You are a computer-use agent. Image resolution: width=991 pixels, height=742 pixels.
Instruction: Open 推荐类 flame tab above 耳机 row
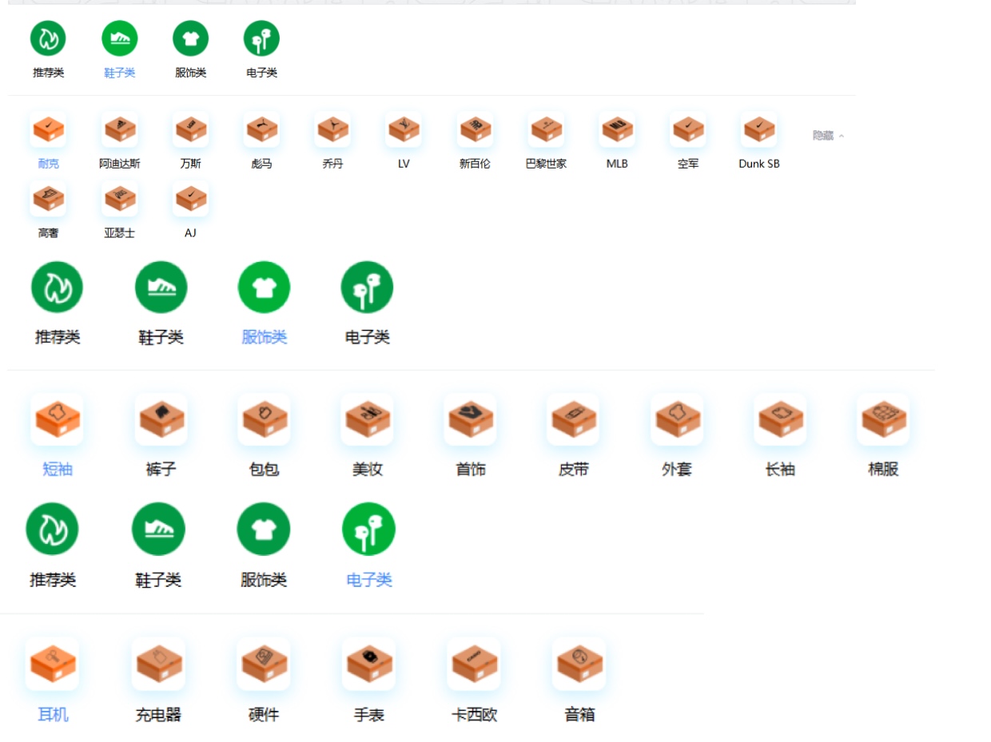point(52,529)
